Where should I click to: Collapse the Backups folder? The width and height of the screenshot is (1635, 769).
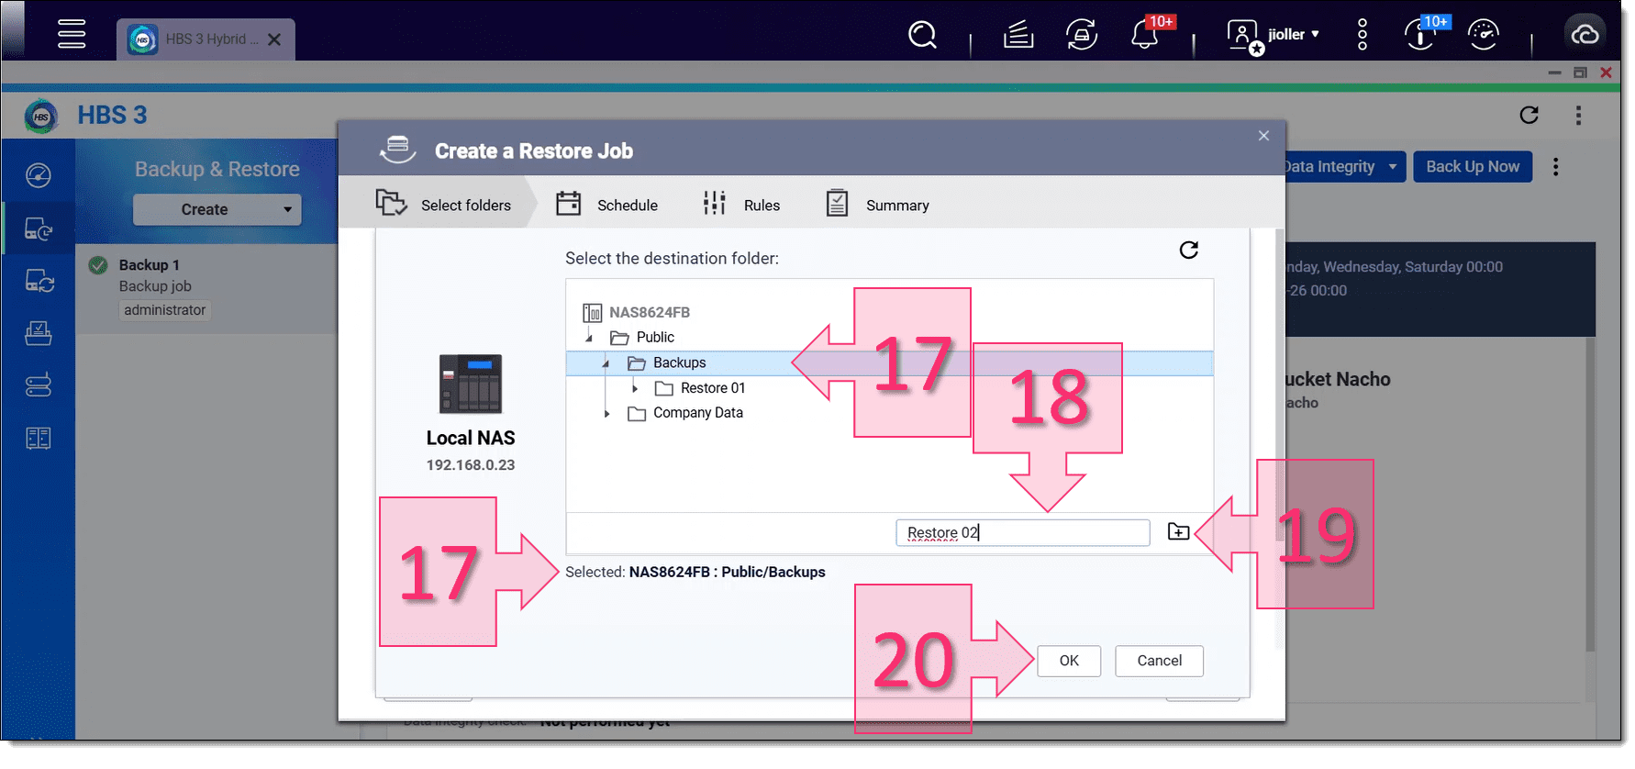click(606, 363)
